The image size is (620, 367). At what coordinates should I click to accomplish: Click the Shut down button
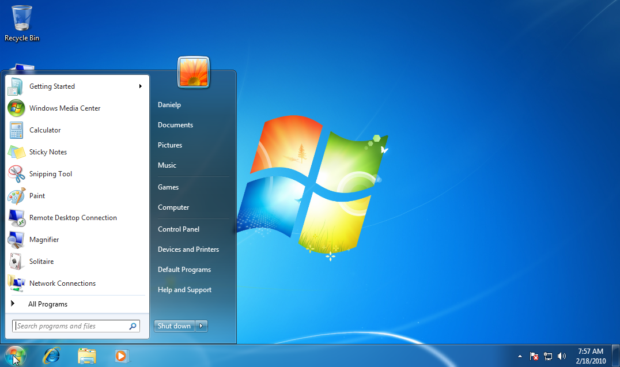tap(174, 326)
